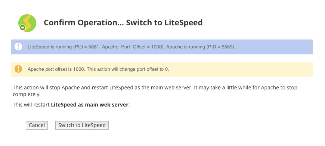Click the orange warning exclamation icon
The width and height of the screenshot is (325, 146).
pyautogui.click(x=18, y=69)
